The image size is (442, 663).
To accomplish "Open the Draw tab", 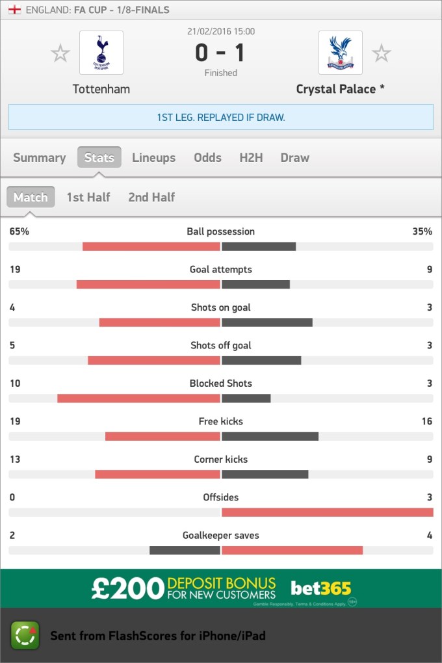I will coord(294,157).
